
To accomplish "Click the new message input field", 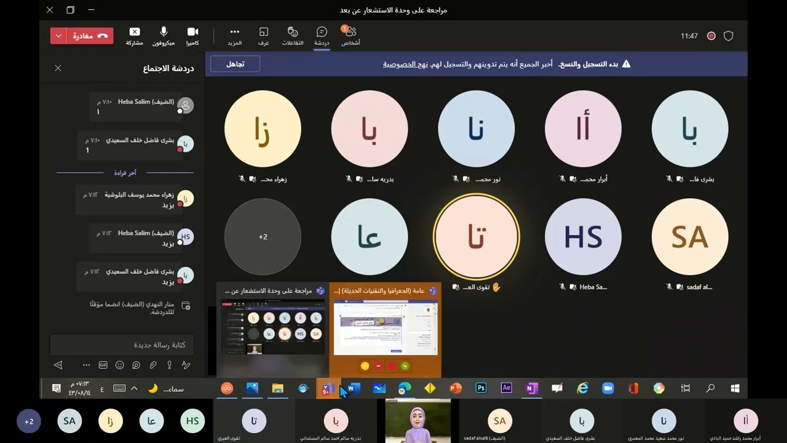I will pyautogui.click(x=122, y=345).
